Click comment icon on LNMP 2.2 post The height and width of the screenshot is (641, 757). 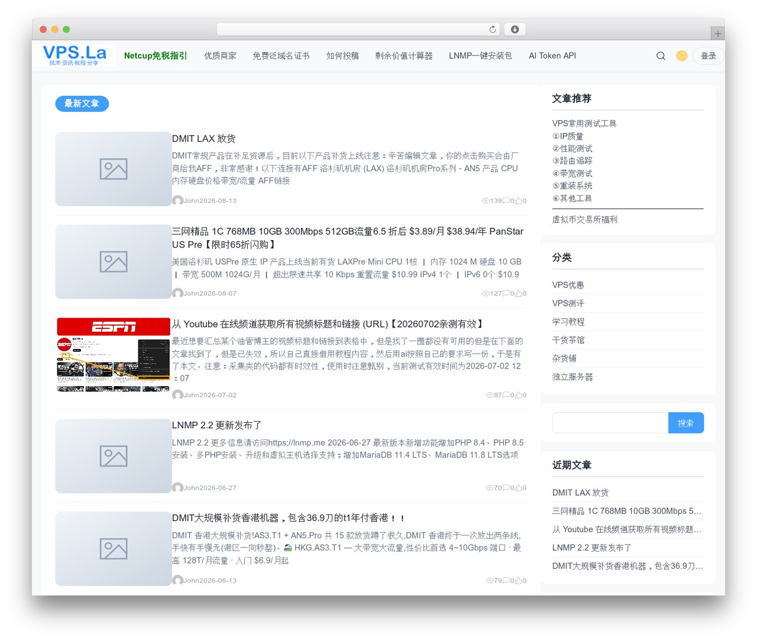click(506, 488)
